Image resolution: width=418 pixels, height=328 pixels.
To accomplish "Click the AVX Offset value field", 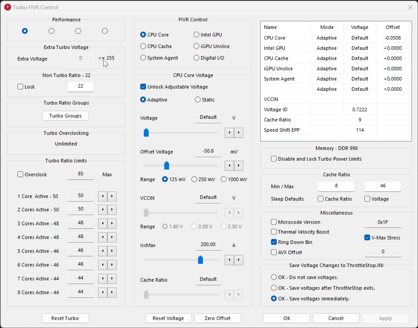I will 383,252.
